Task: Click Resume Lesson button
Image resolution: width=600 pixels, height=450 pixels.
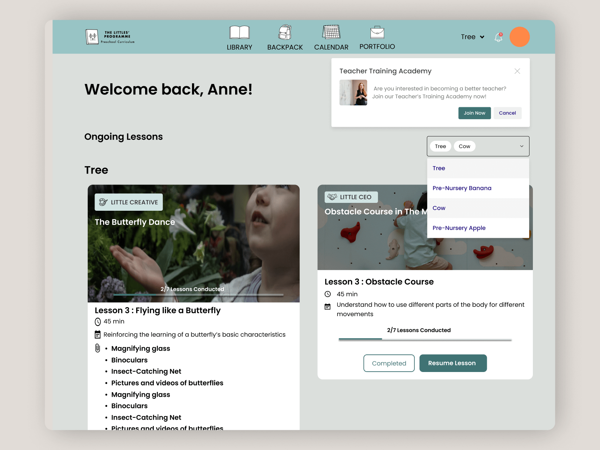Action: tap(453, 363)
